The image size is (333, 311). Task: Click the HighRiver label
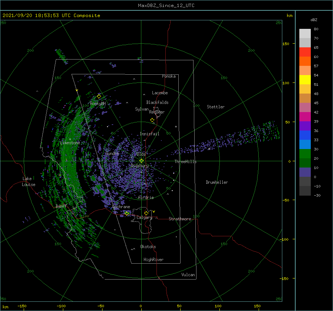pos(154,260)
